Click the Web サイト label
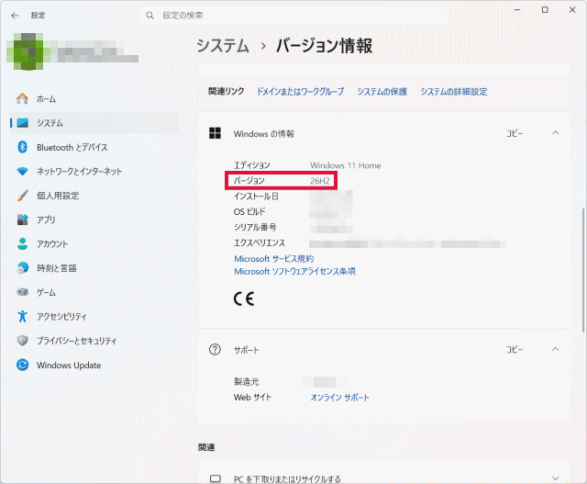The width and height of the screenshot is (587, 484). [x=252, y=398]
